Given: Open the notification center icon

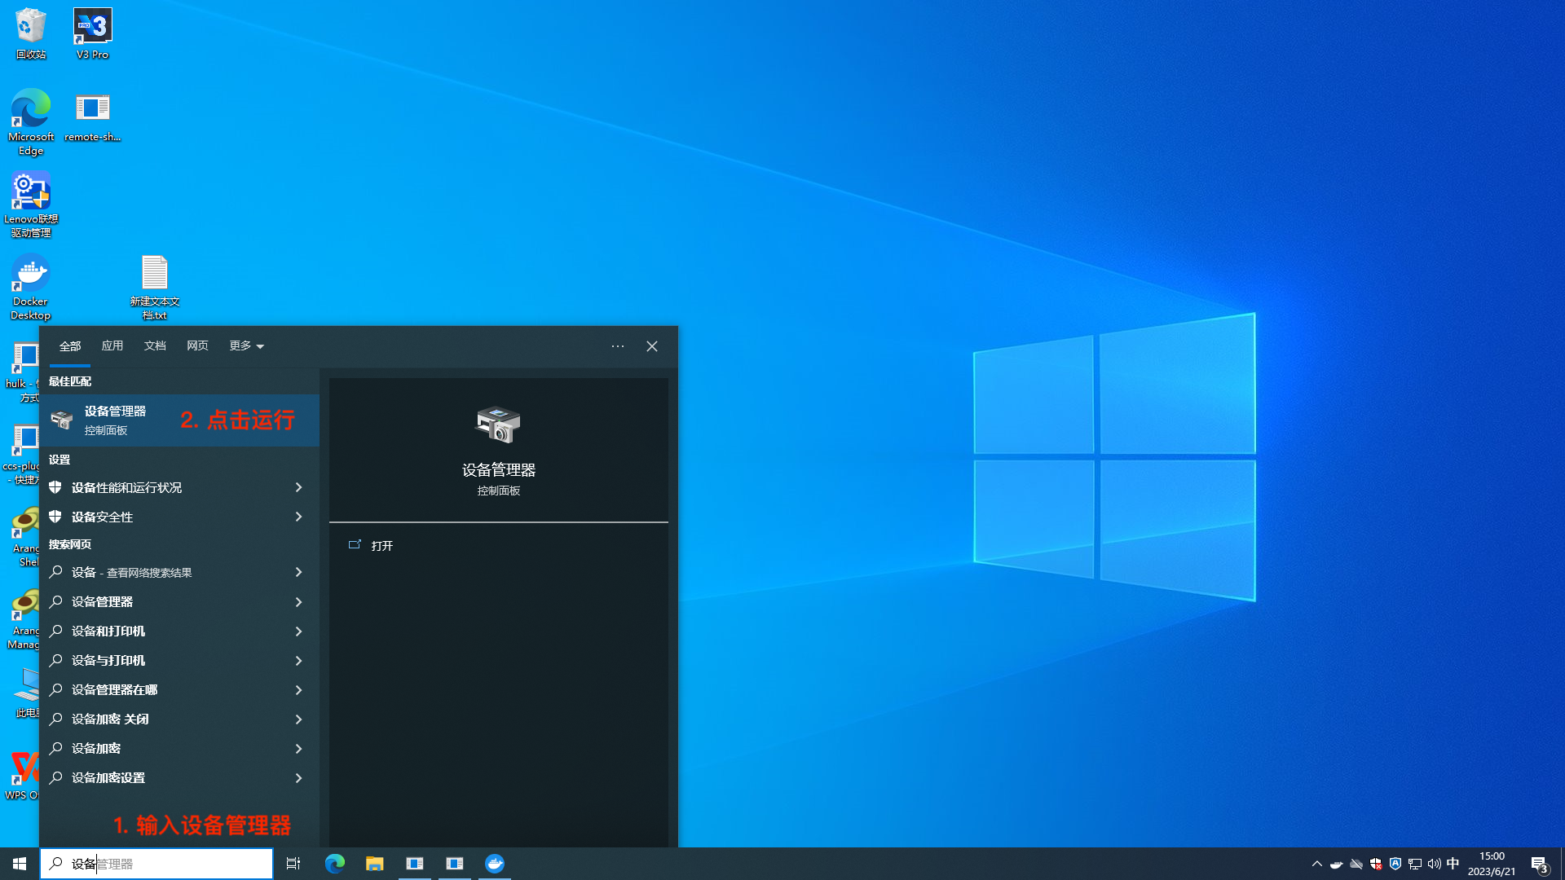Looking at the screenshot, I should pos(1539,864).
